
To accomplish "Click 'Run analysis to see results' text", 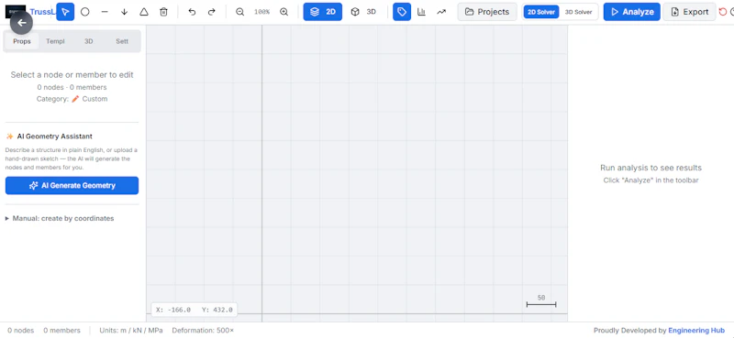I will [x=651, y=168].
